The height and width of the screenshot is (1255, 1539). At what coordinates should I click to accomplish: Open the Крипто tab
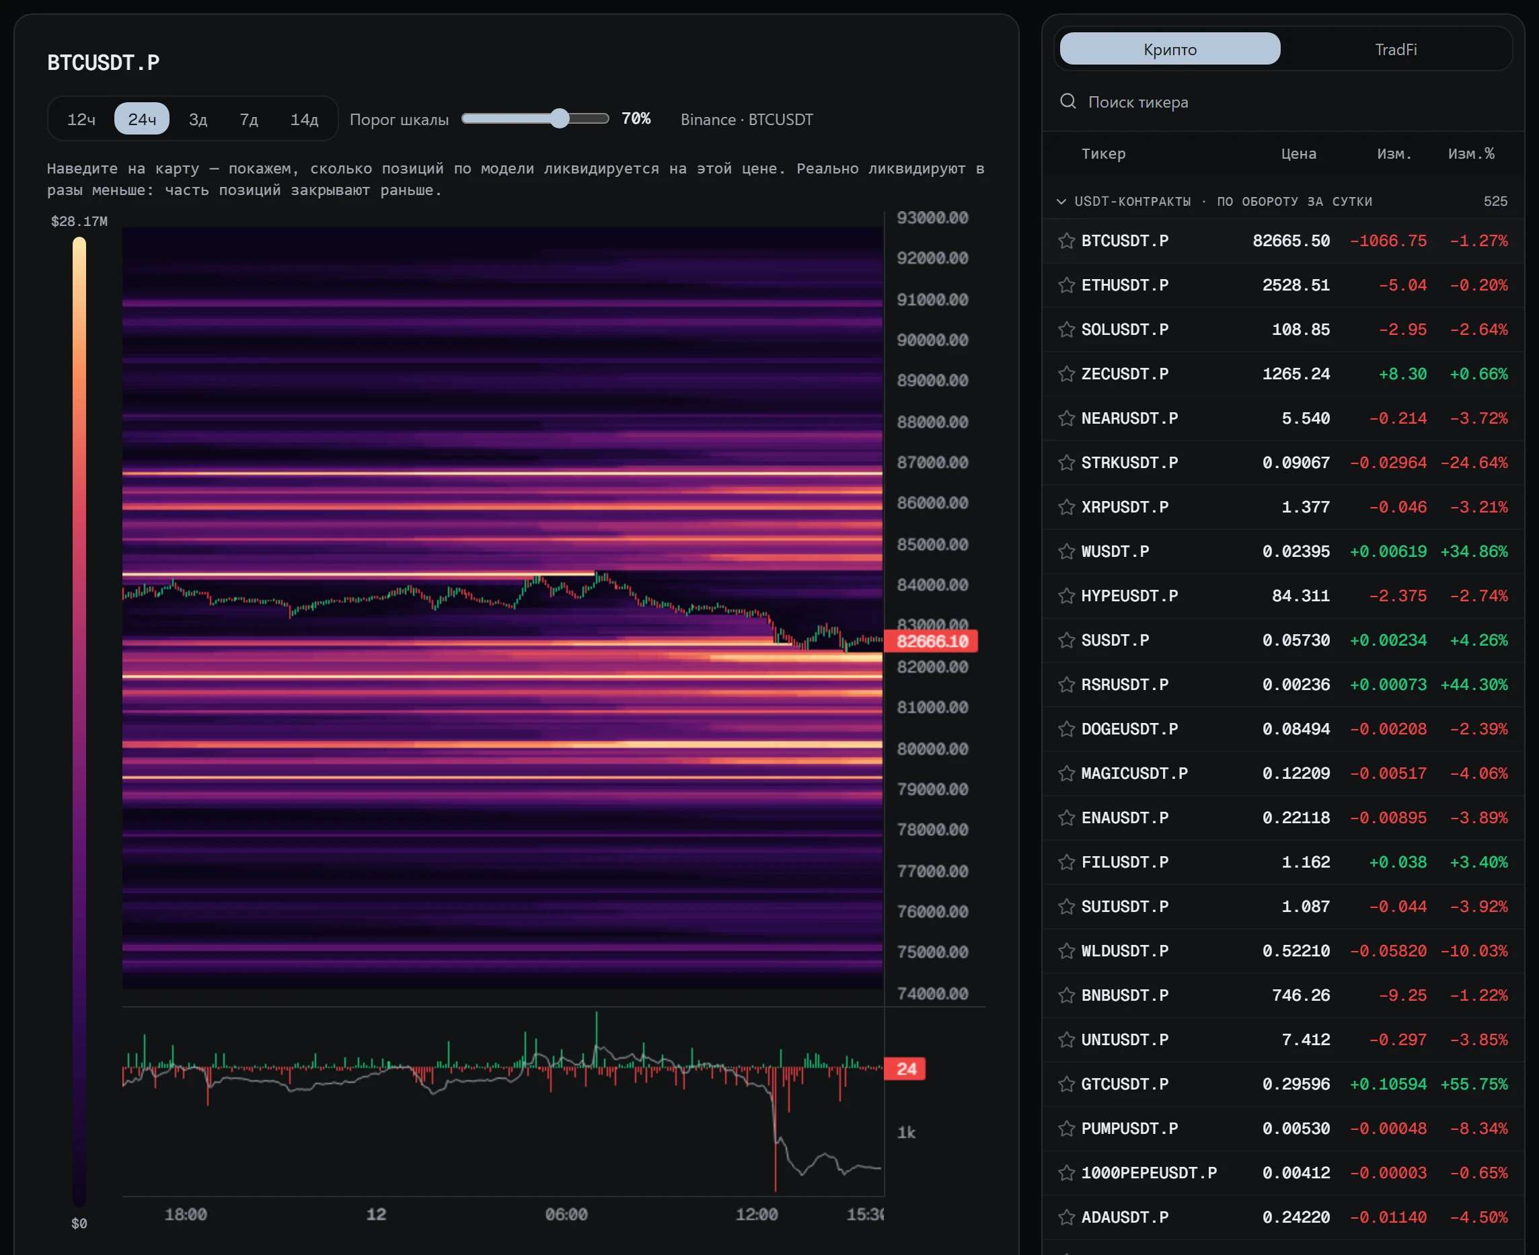pos(1170,49)
